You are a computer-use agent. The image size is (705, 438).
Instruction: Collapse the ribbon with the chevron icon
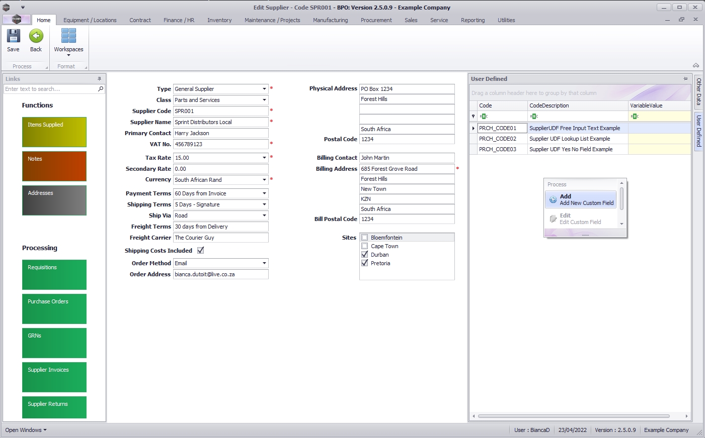pos(696,66)
